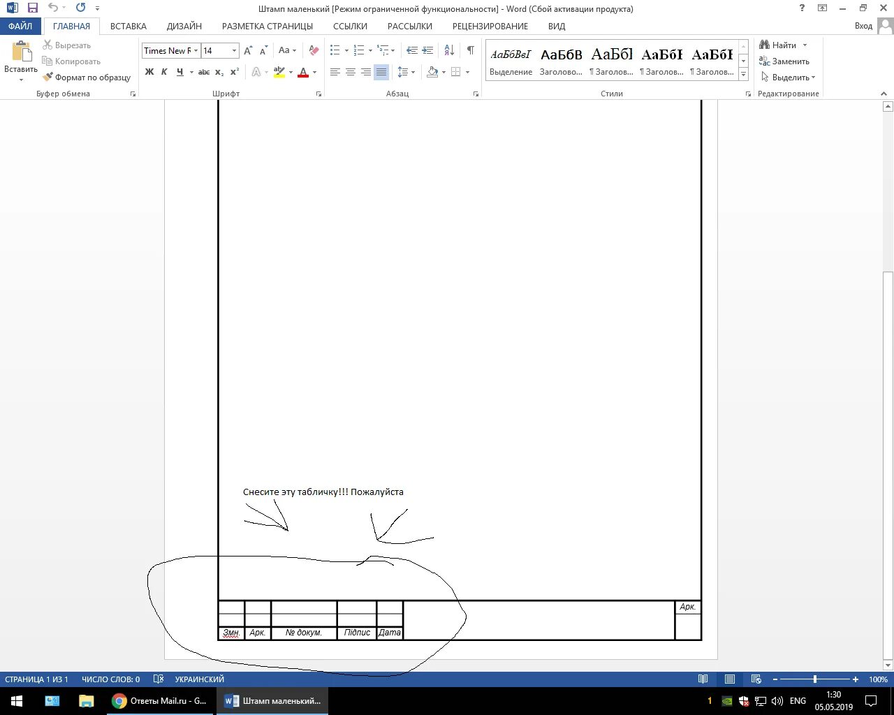The image size is (894, 715).
Task: Undo the last action
Action: pos(53,8)
